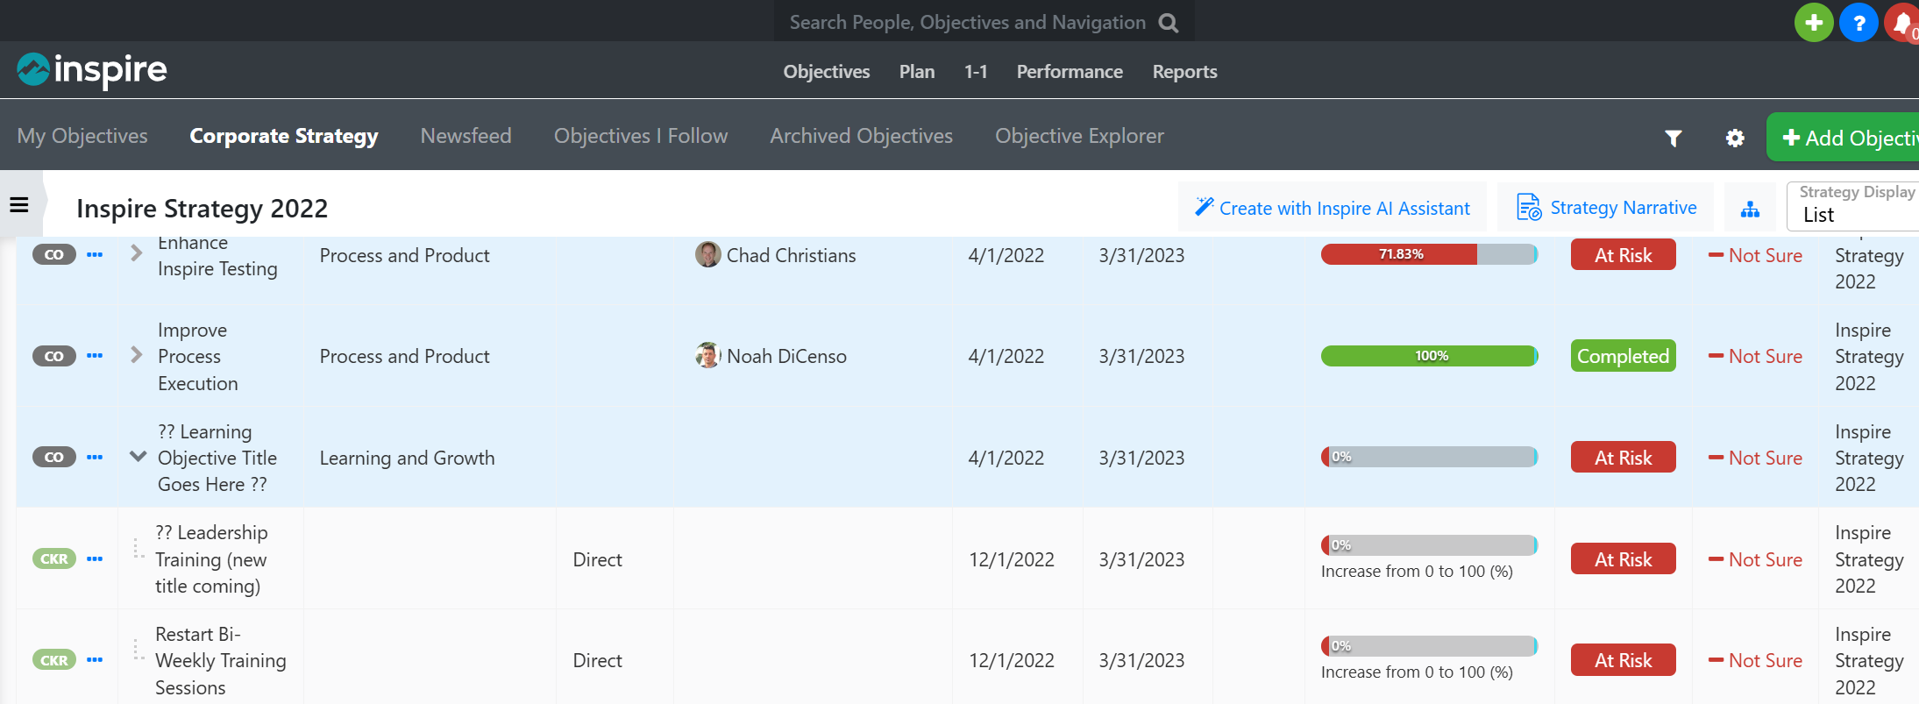Click the search people and objectives field
The height and width of the screenshot is (704, 1919).
tap(967, 23)
